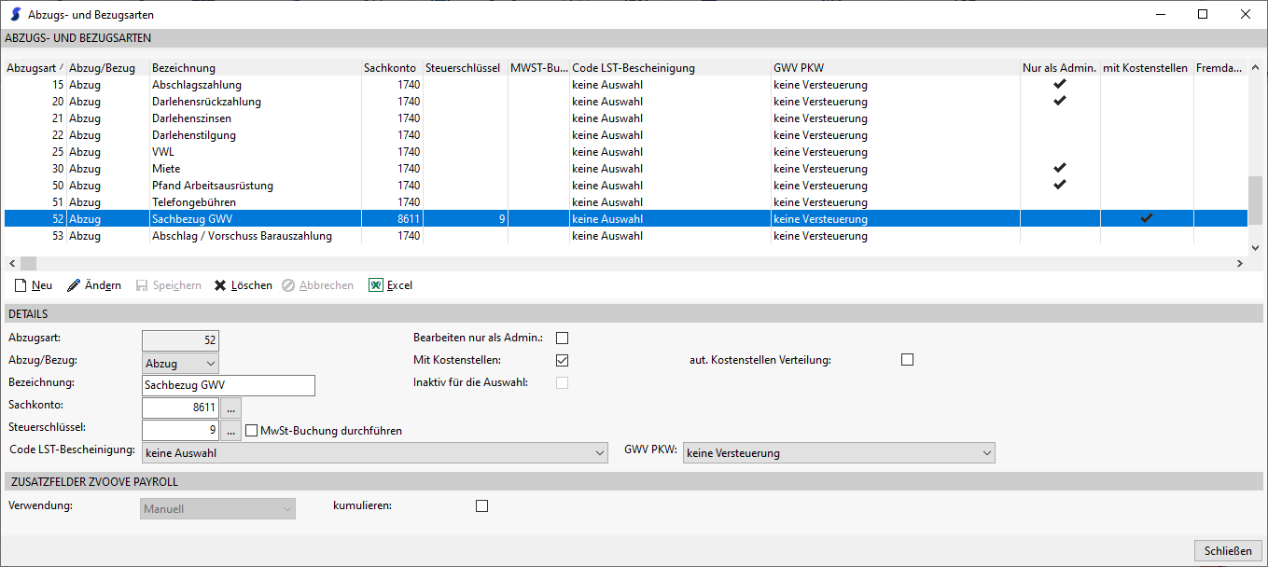The width and height of the screenshot is (1268, 567).
Task: Click the Neu document icon
Action: (20, 285)
